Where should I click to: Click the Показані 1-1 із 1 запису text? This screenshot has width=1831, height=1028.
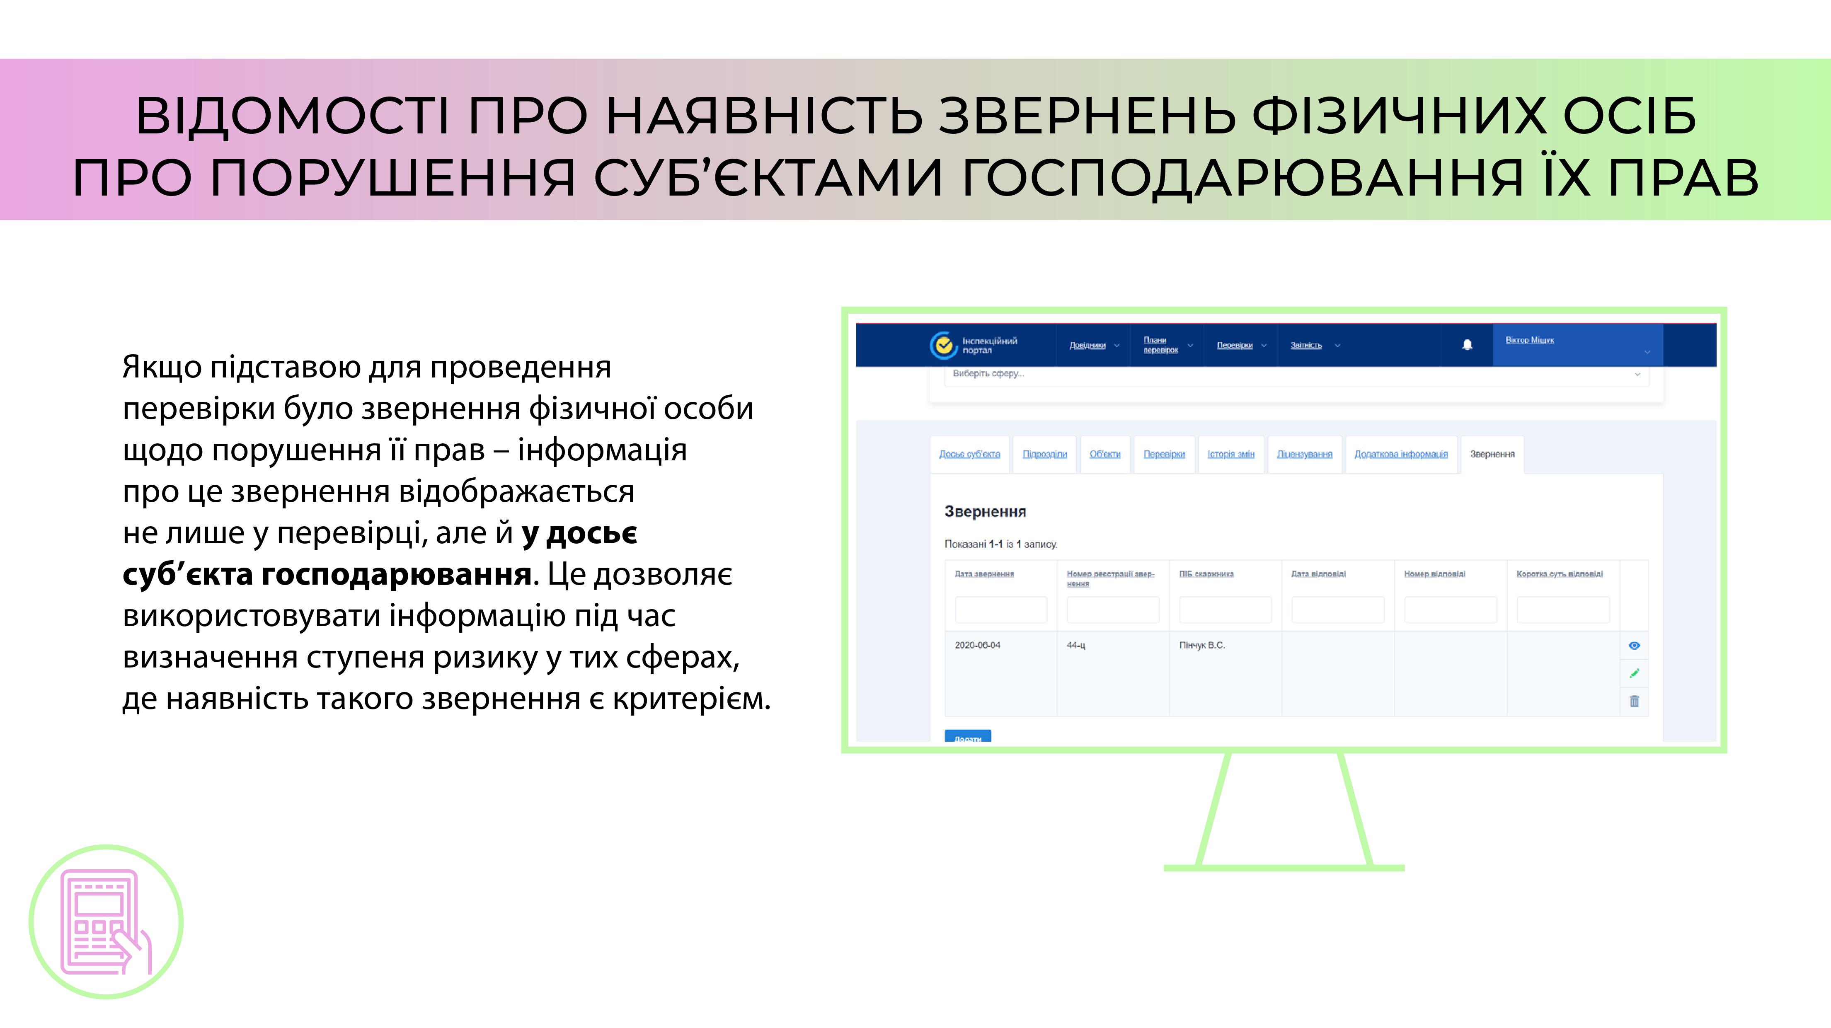tap(1001, 544)
